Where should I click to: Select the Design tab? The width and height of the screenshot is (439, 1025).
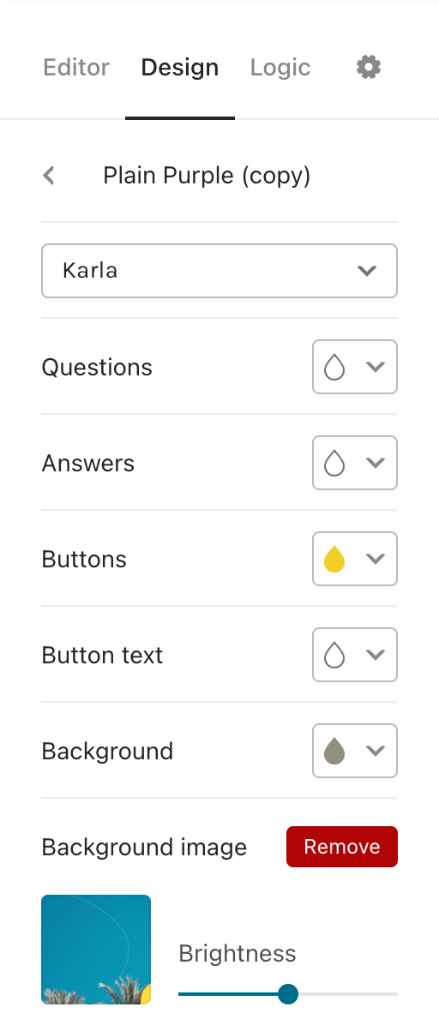point(180,68)
